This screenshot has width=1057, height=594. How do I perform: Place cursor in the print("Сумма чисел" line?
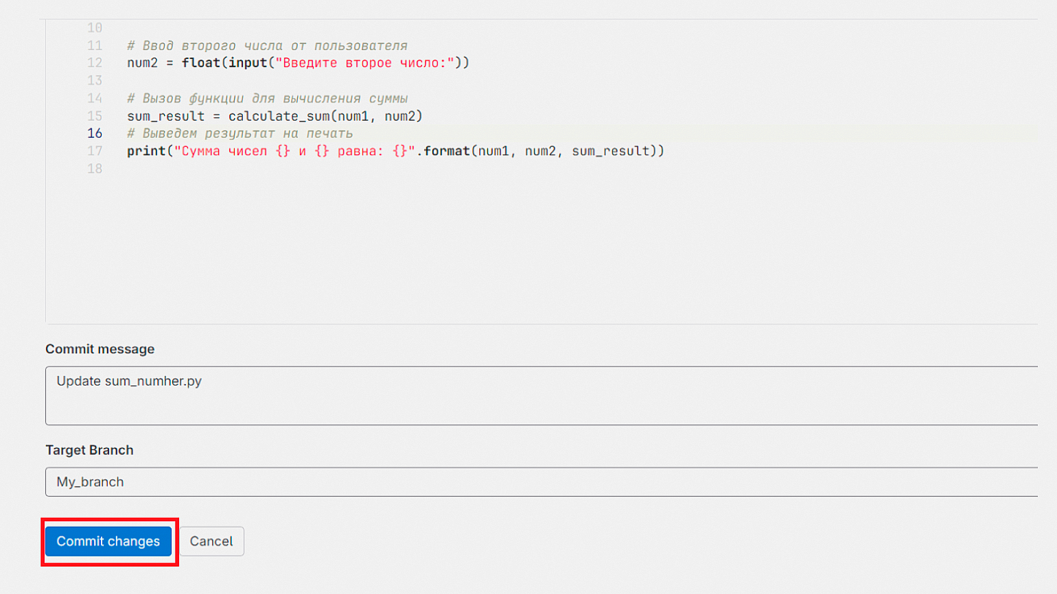click(395, 151)
